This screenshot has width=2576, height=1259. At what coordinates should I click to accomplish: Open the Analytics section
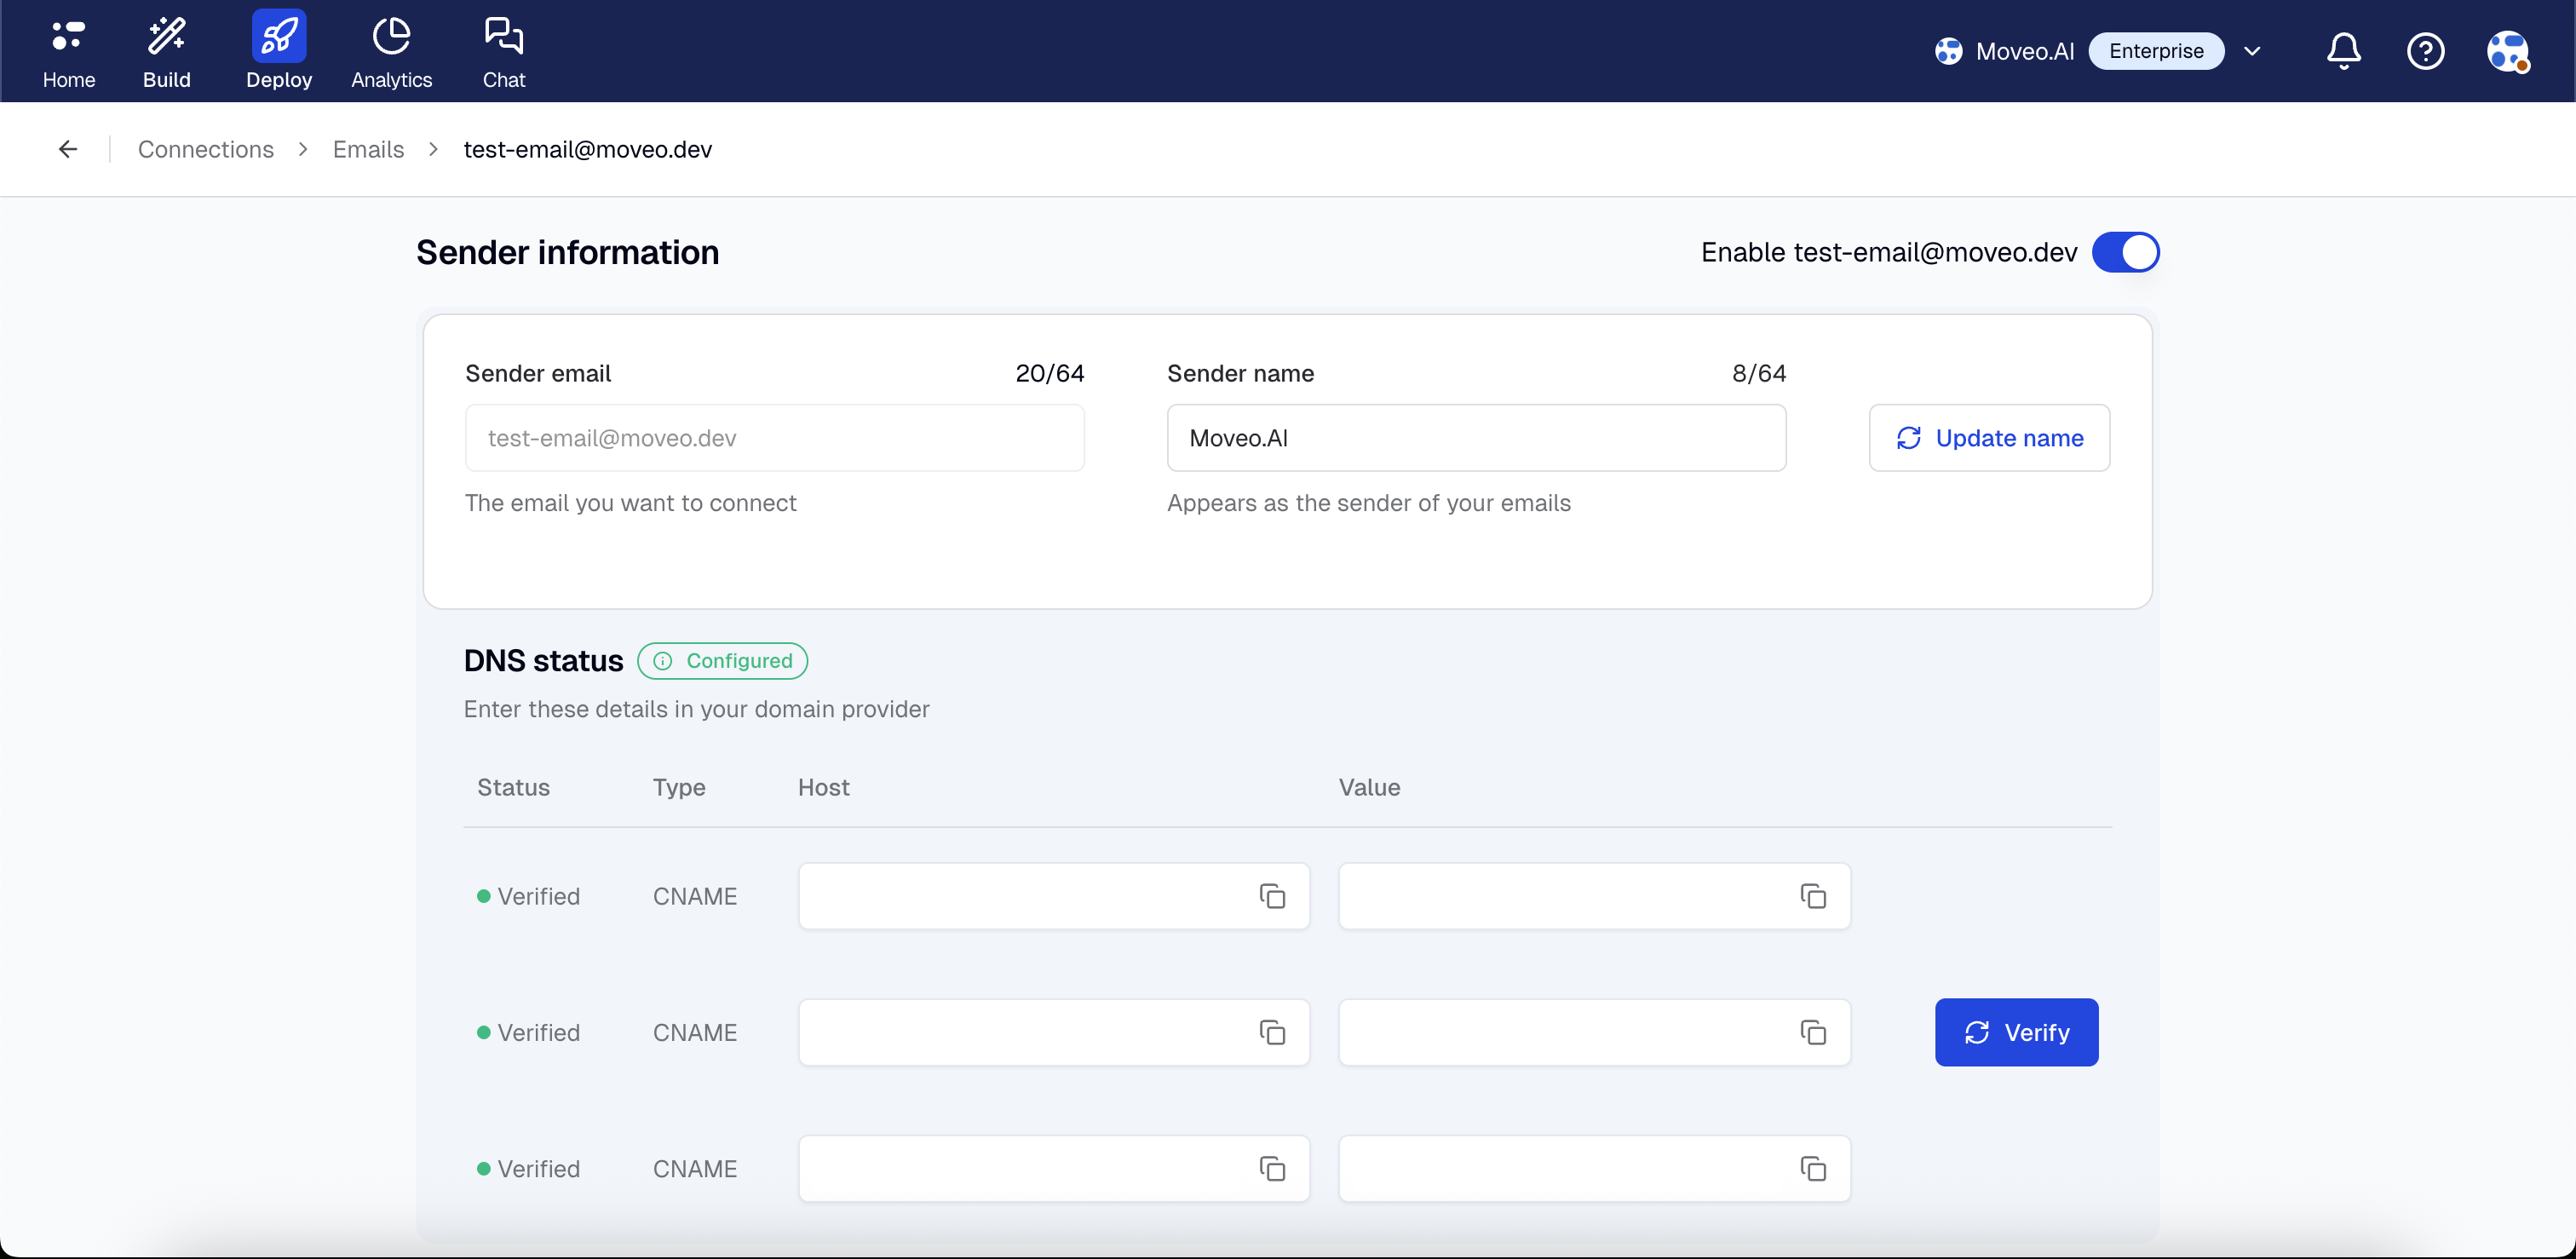point(390,50)
